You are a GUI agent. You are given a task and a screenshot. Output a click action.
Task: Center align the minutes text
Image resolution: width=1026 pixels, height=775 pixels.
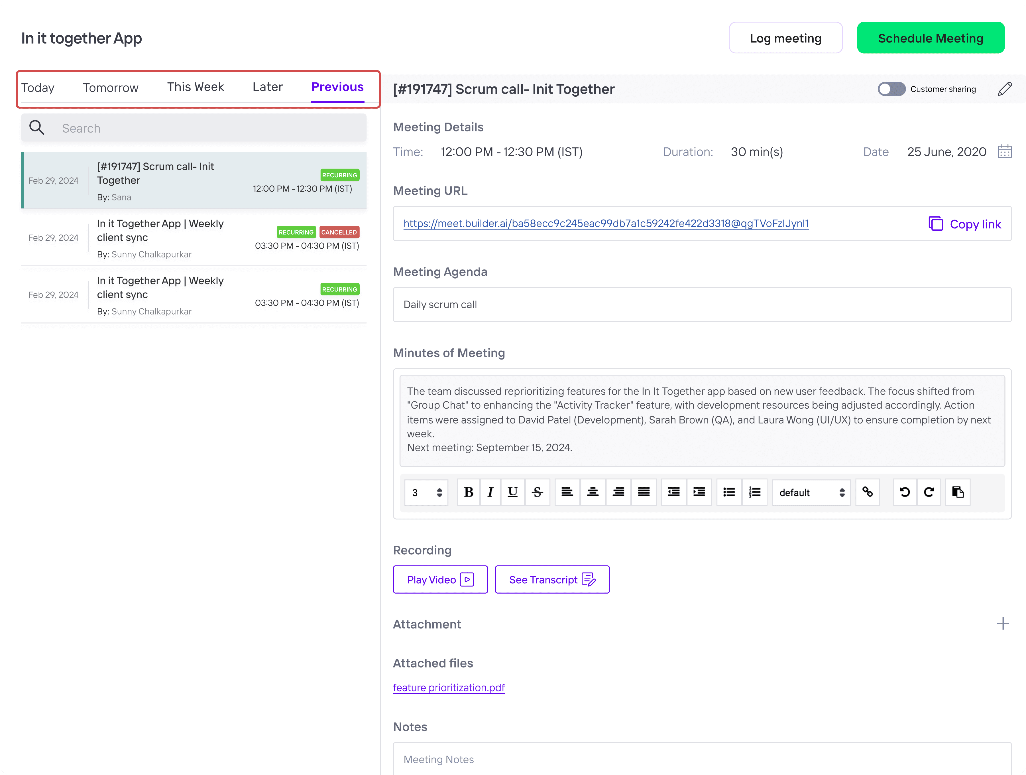[x=592, y=492]
